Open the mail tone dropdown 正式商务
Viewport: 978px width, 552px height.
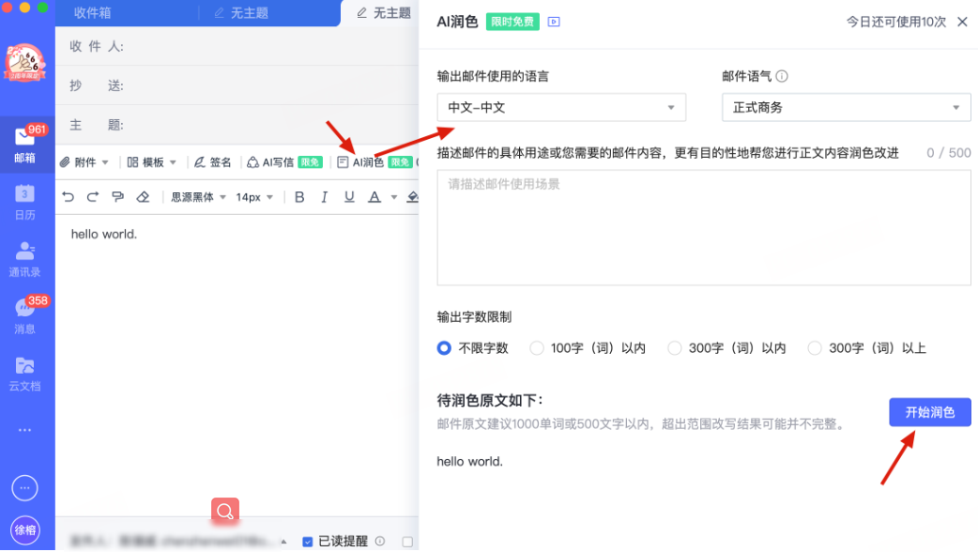pyautogui.click(x=847, y=107)
